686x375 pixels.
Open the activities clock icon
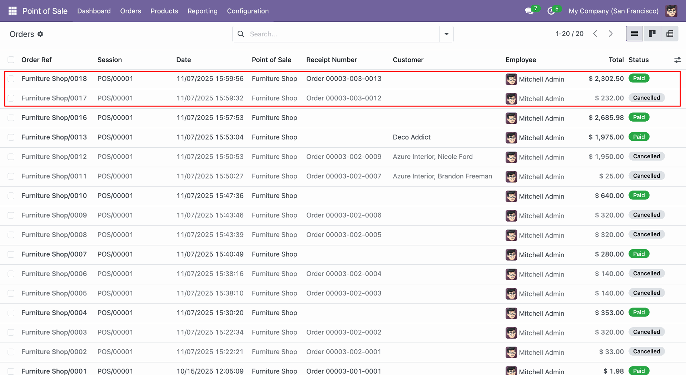(551, 11)
